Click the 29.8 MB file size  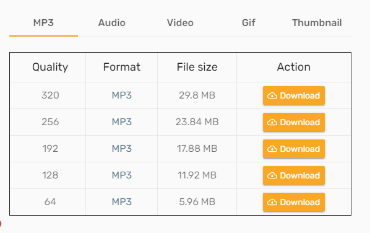197,95
